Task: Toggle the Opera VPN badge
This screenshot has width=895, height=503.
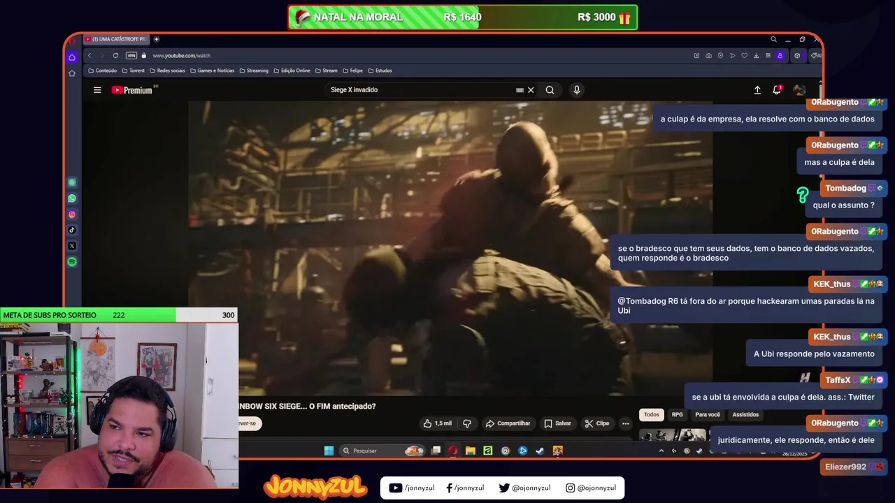Action: point(131,55)
